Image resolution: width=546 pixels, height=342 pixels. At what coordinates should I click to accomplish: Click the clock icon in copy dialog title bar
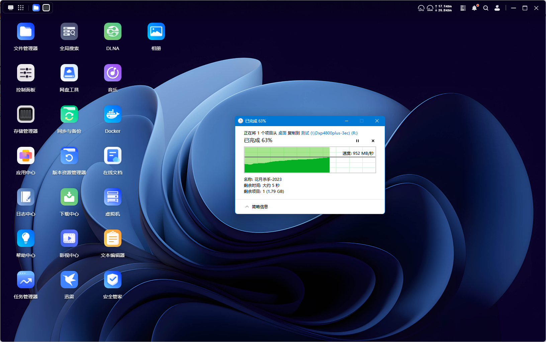241,121
